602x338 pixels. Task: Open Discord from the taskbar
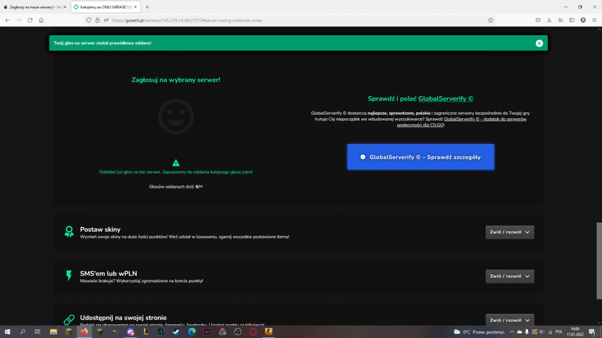(x=131, y=332)
